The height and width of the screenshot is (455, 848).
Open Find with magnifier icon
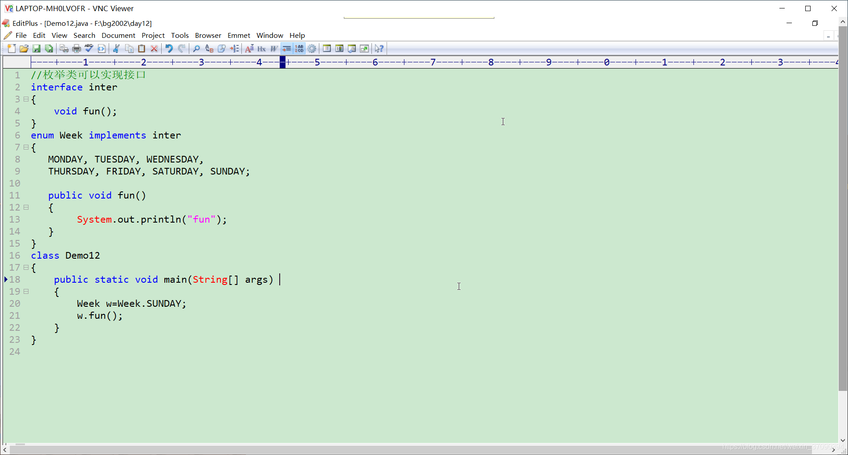[196, 49]
